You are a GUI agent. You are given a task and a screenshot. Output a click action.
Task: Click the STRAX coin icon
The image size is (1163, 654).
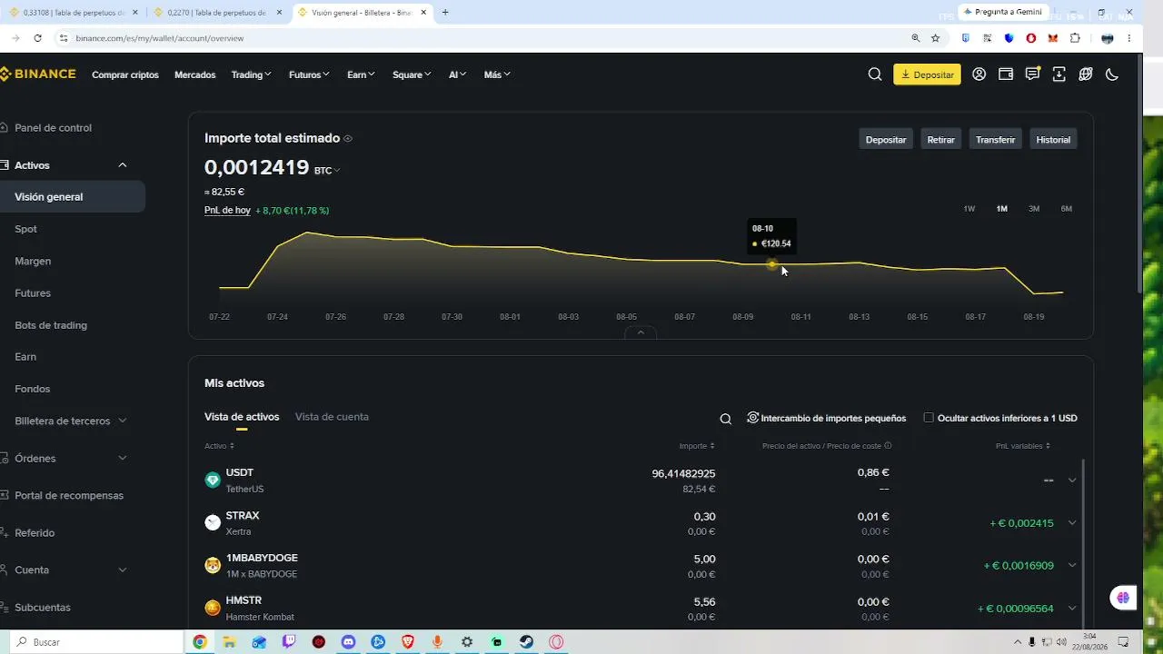[213, 522]
